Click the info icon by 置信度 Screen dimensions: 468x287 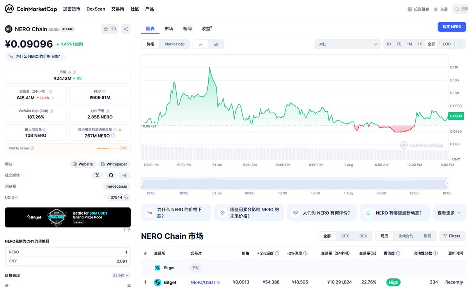398,253
